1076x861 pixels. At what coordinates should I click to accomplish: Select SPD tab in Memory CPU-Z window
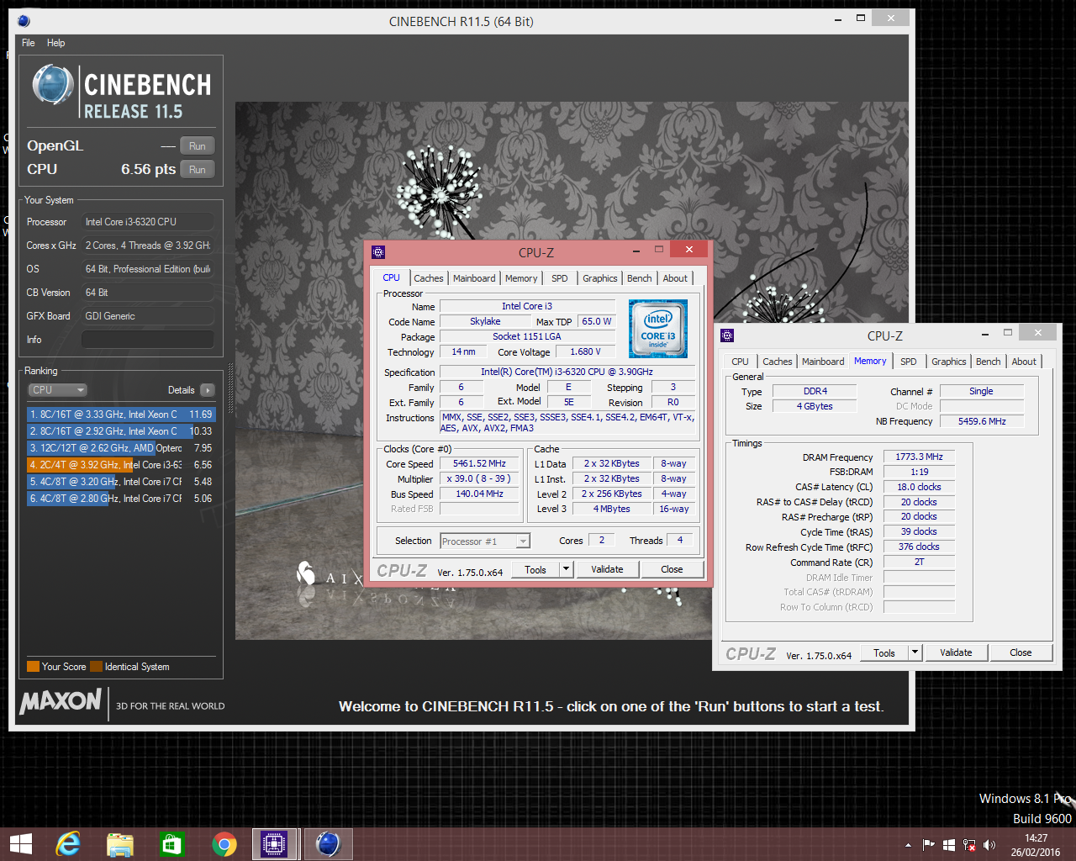tap(909, 362)
